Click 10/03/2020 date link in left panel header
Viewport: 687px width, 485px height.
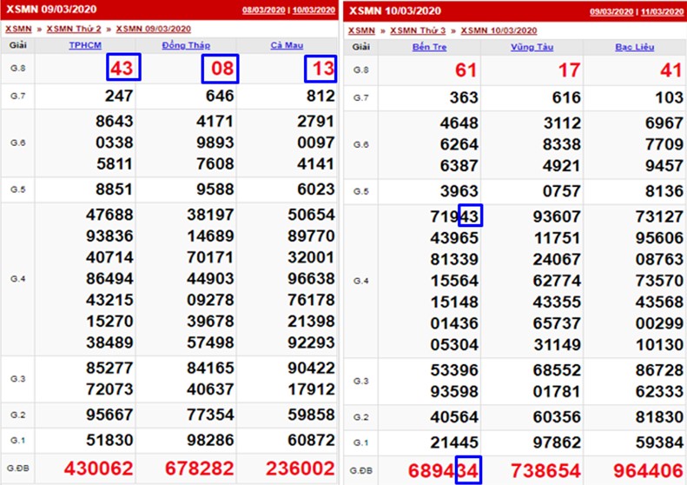pos(314,10)
